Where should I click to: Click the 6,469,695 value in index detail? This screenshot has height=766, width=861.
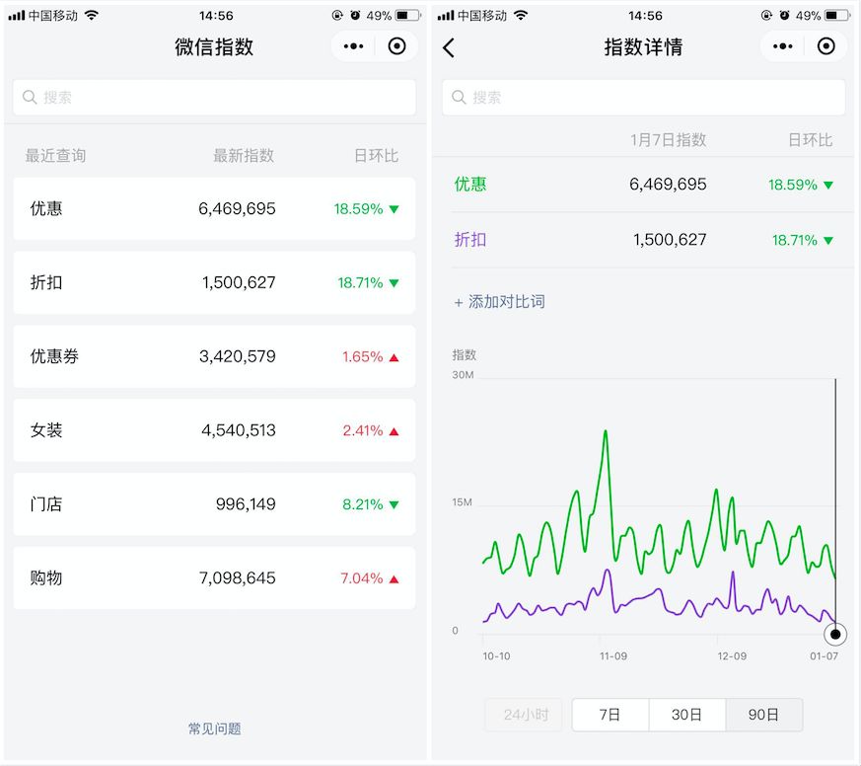point(668,184)
